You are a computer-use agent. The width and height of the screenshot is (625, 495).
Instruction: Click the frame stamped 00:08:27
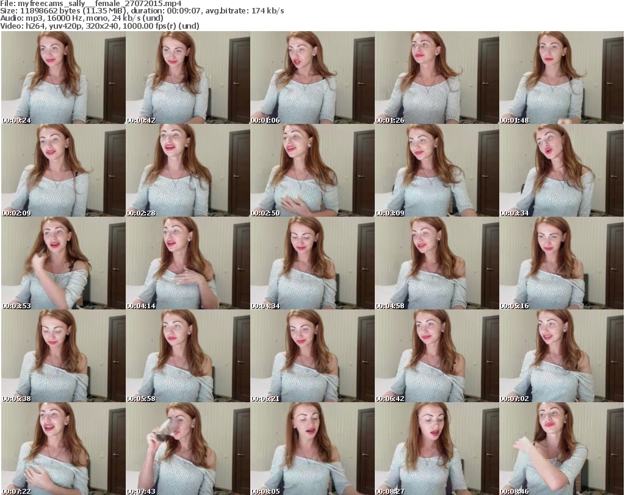coord(436,449)
